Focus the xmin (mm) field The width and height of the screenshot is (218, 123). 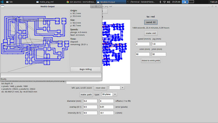point(142,54)
